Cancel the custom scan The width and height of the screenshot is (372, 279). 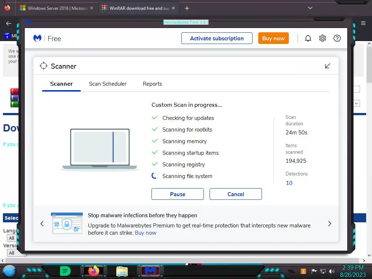[x=235, y=194]
